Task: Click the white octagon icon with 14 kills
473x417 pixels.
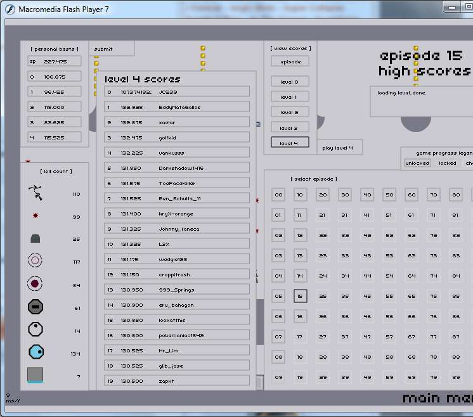Action: click(x=36, y=330)
